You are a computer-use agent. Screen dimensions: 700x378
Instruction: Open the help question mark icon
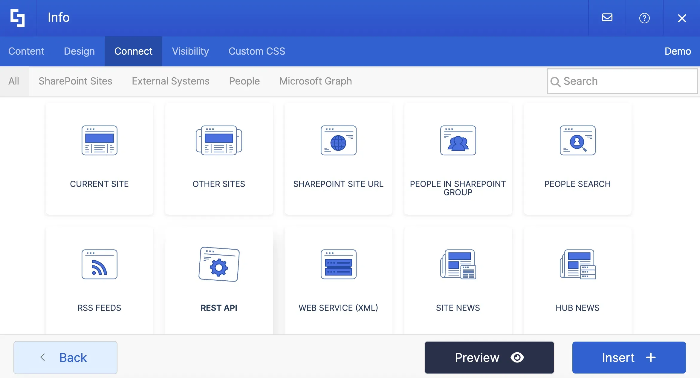644,18
